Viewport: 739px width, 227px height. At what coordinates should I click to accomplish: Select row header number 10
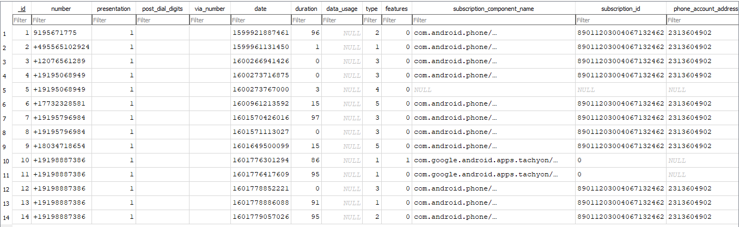pyautogui.click(x=6, y=160)
